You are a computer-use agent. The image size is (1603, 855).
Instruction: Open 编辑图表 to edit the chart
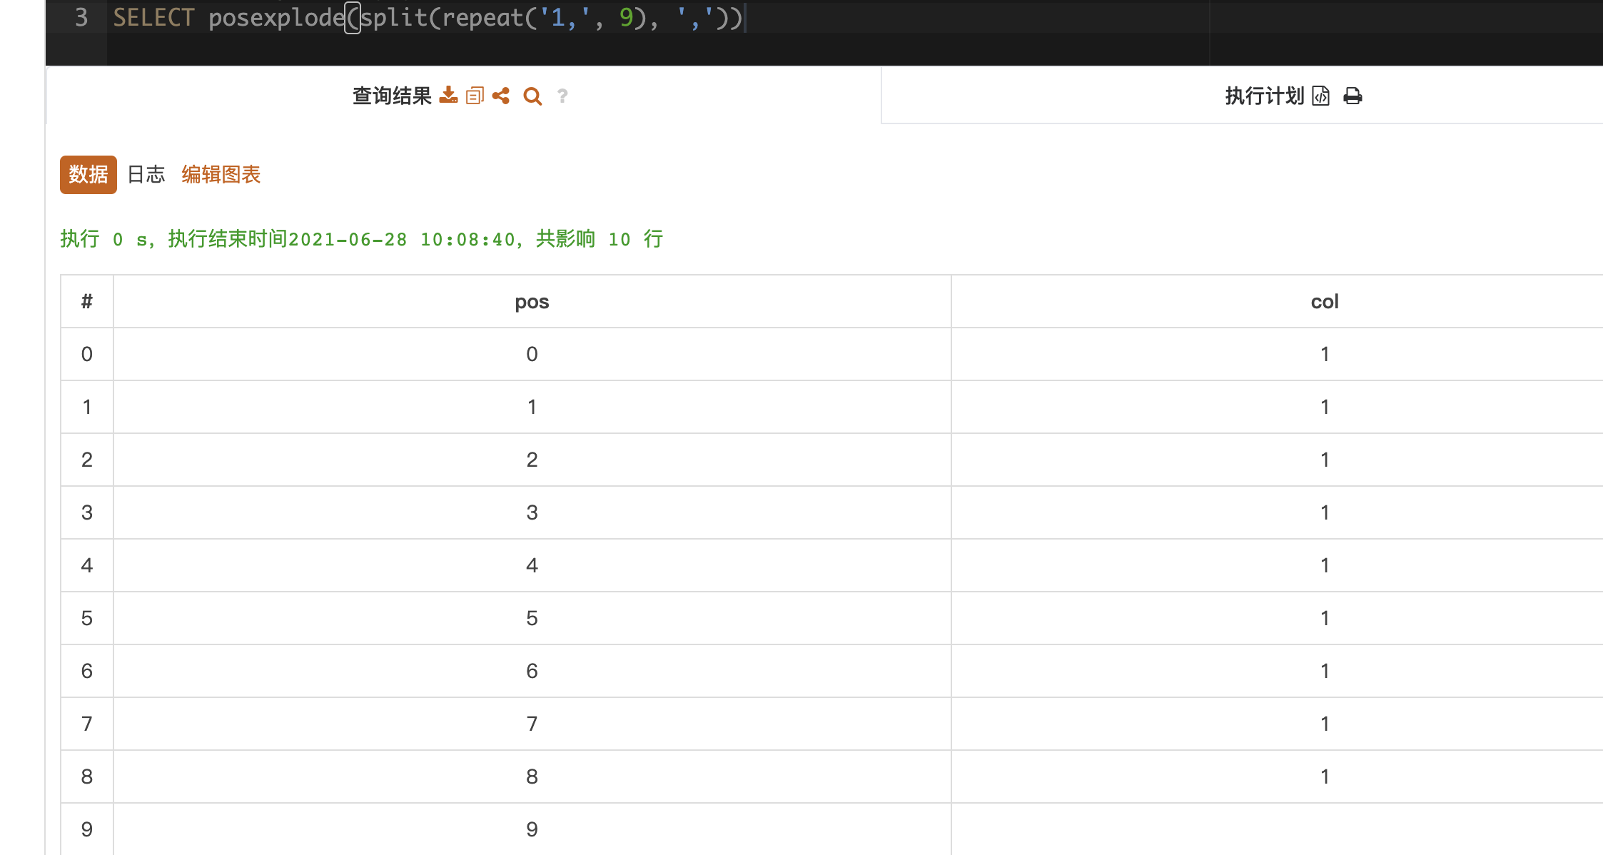tap(220, 174)
